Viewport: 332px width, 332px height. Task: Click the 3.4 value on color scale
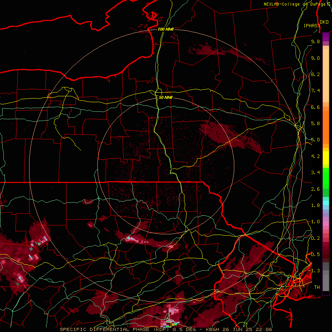click(315, 173)
